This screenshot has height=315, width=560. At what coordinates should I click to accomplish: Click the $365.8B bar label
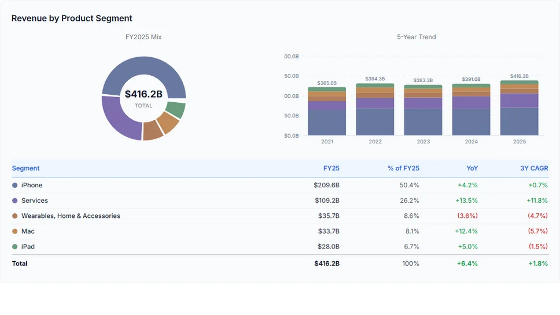tap(327, 83)
